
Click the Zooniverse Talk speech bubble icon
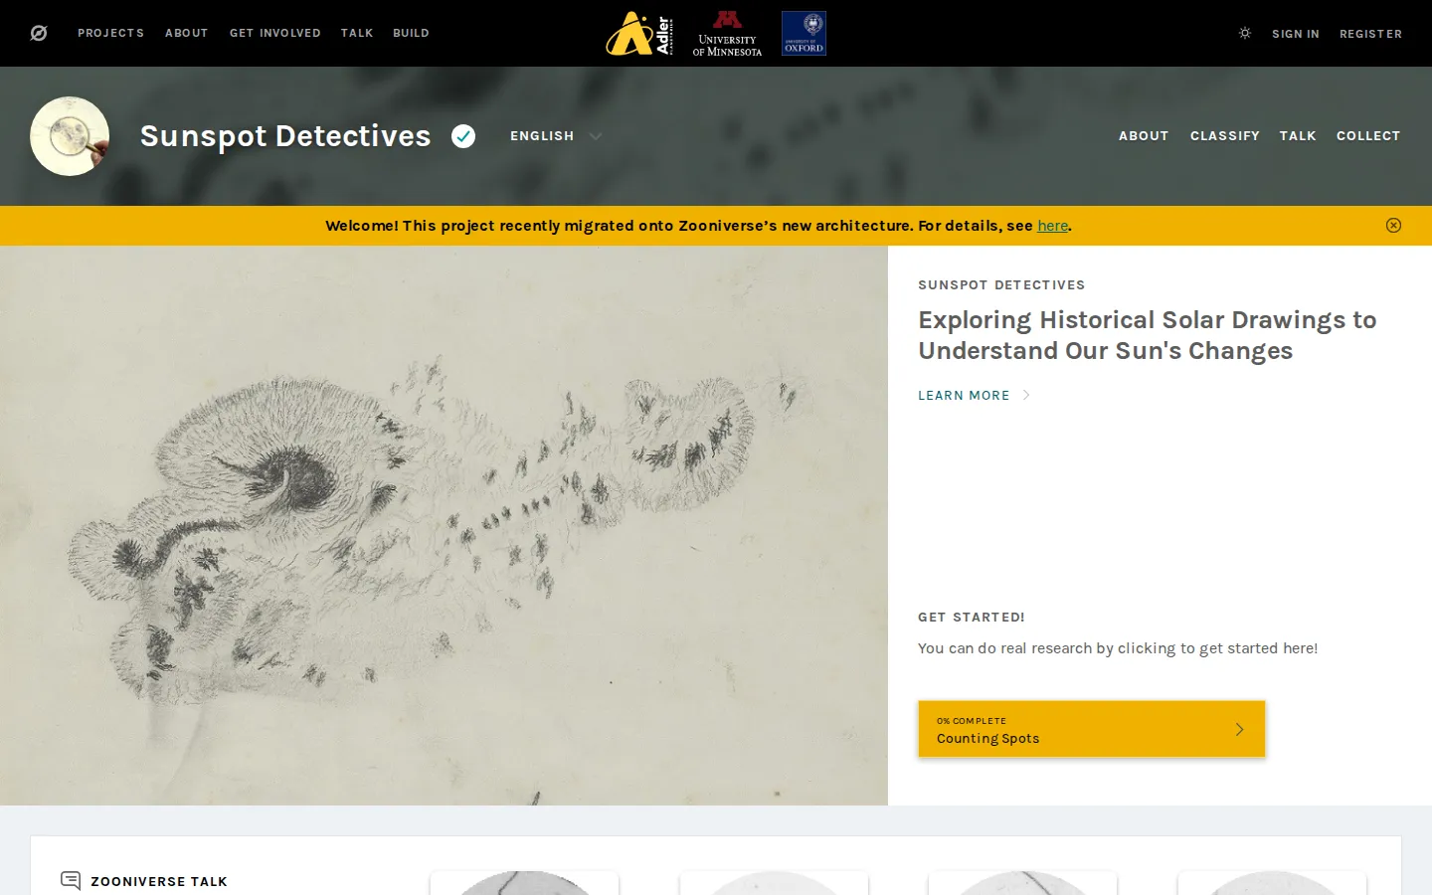pyautogui.click(x=71, y=880)
